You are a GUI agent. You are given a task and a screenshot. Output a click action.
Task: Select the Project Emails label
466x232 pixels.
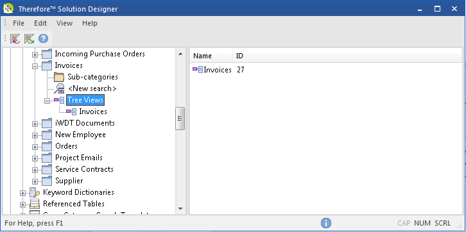[x=79, y=158]
